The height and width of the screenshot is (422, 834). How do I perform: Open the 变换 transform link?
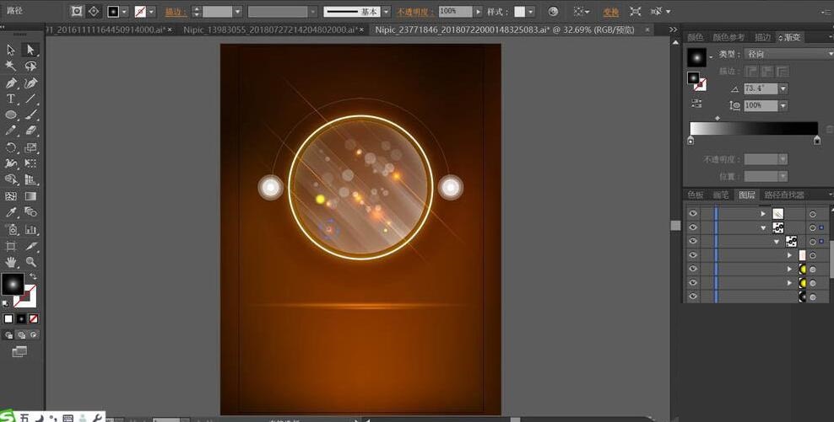click(x=610, y=12)
